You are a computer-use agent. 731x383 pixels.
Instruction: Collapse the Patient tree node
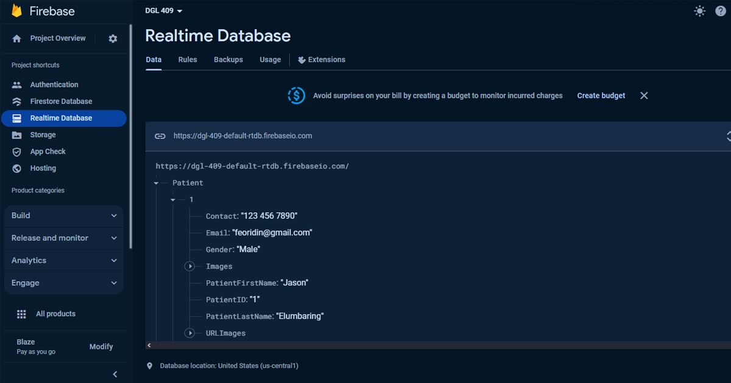click(157, 183)
